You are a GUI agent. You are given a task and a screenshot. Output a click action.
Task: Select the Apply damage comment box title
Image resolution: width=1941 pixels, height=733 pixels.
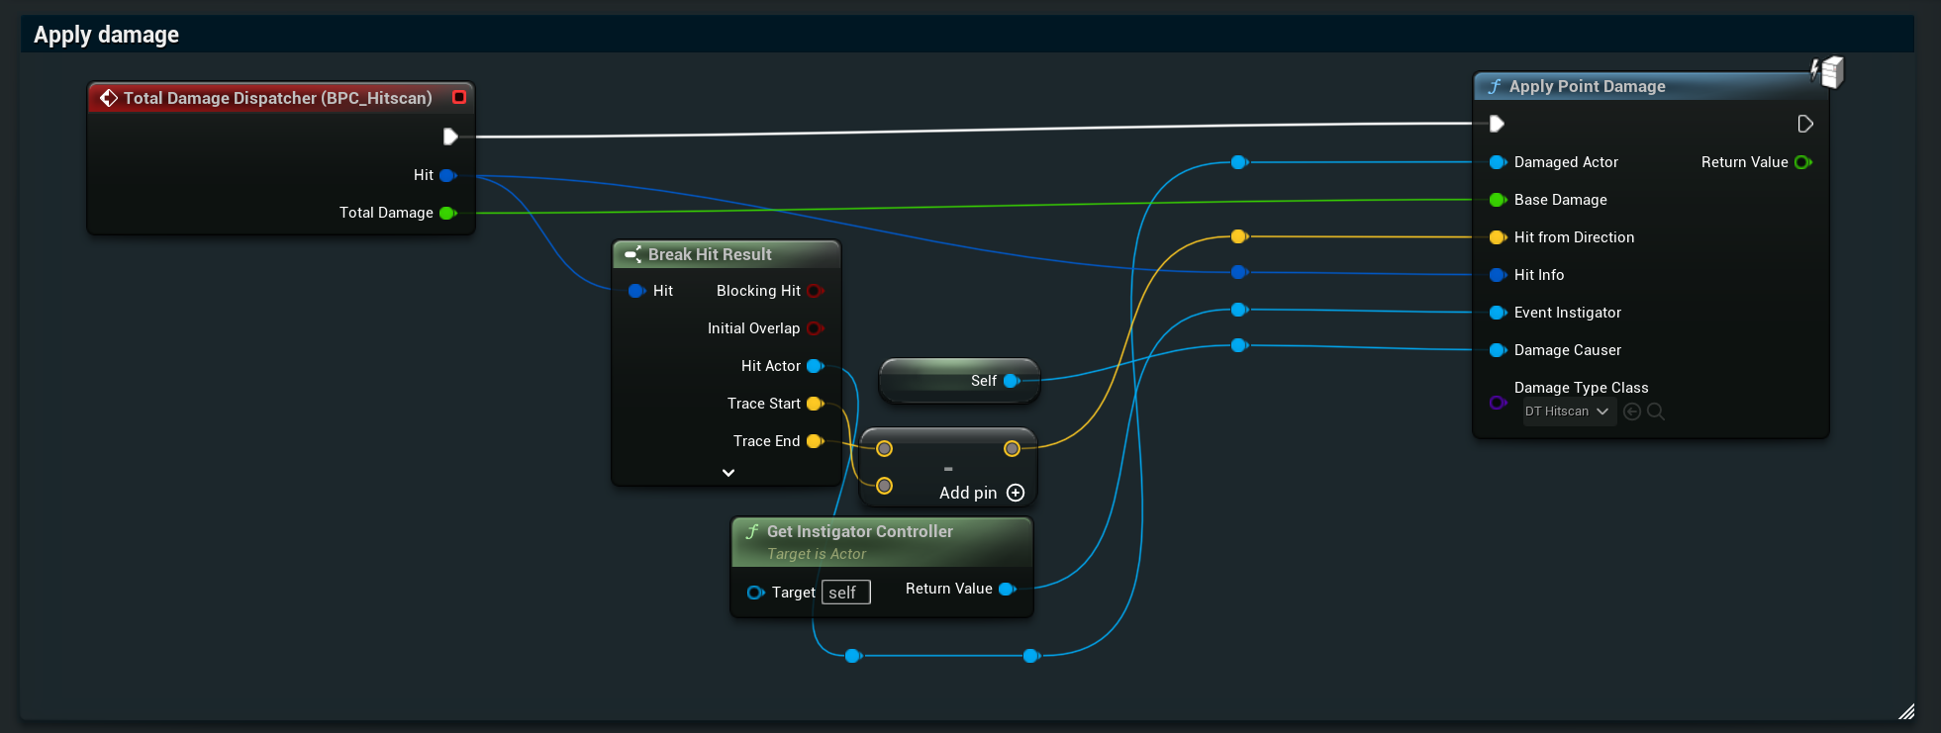107,35
